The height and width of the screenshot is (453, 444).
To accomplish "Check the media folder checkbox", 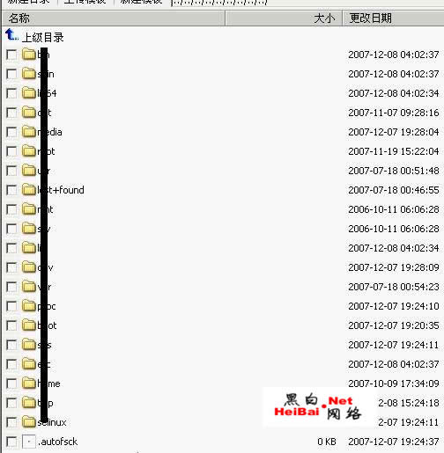I will click(x=11, y=132).
